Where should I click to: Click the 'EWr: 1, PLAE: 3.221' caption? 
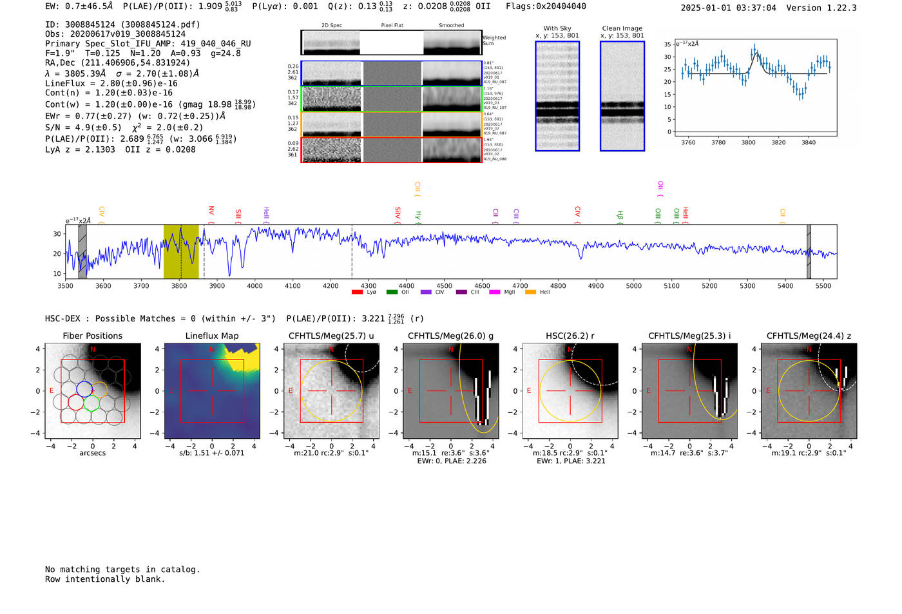[571, 461]
